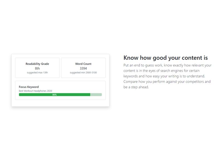This screenshot has width=223, height=167.
Task: Click the Word Count card heading
Action: point(83,64)
